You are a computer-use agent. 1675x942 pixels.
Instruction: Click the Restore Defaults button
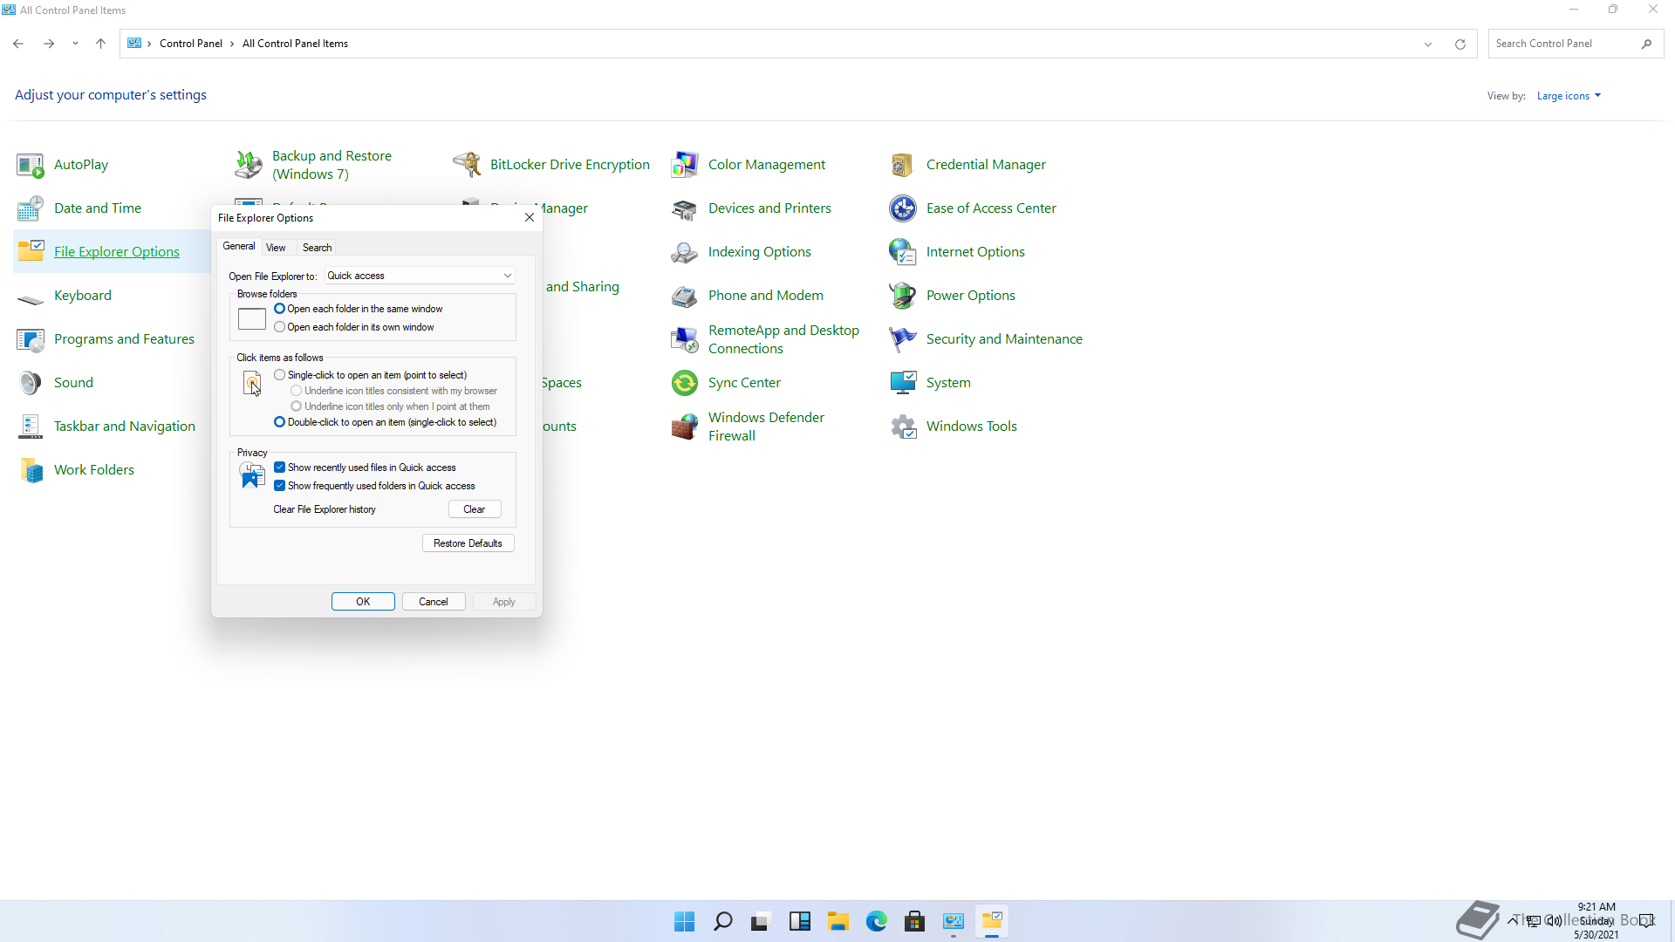tap(468, 543)
